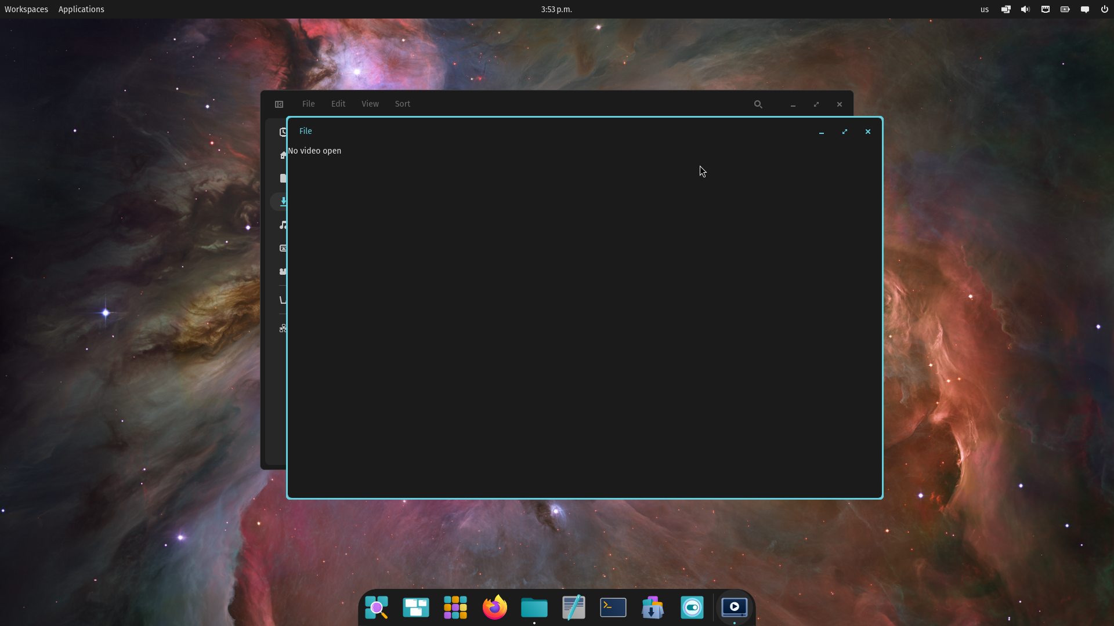Open the window tiling applet in the panel
The width and height of the screenshot is (1114, 626).
point(1006,9)
